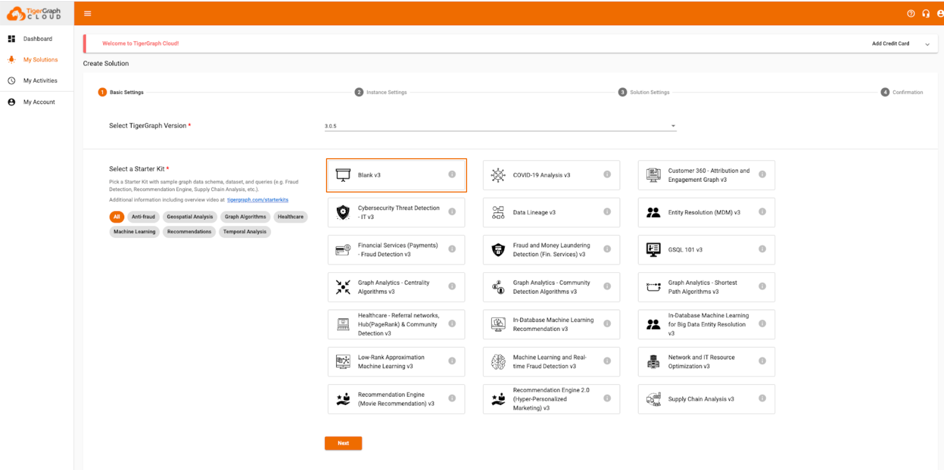Open the user account menu icon
Screen dimensions: 944x470
pyautogui.click(x=940, y=14)
